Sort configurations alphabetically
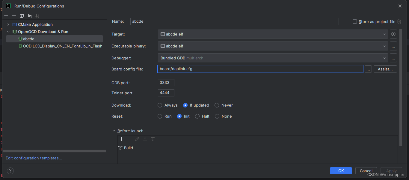 click(x=37, y=16)
